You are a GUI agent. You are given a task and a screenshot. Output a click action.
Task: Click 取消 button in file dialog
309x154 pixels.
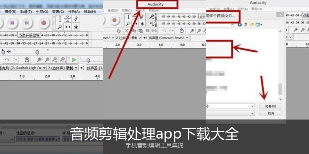pyautogui.click(x=271, y=113)
